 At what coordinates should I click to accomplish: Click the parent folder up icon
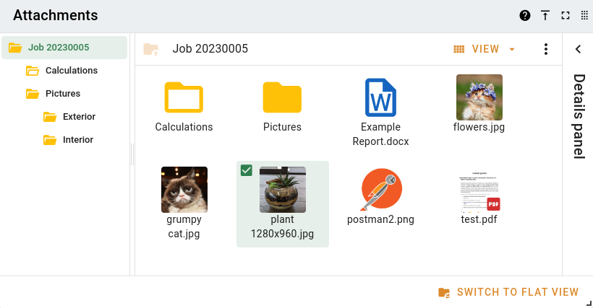(x=150, y=49)
